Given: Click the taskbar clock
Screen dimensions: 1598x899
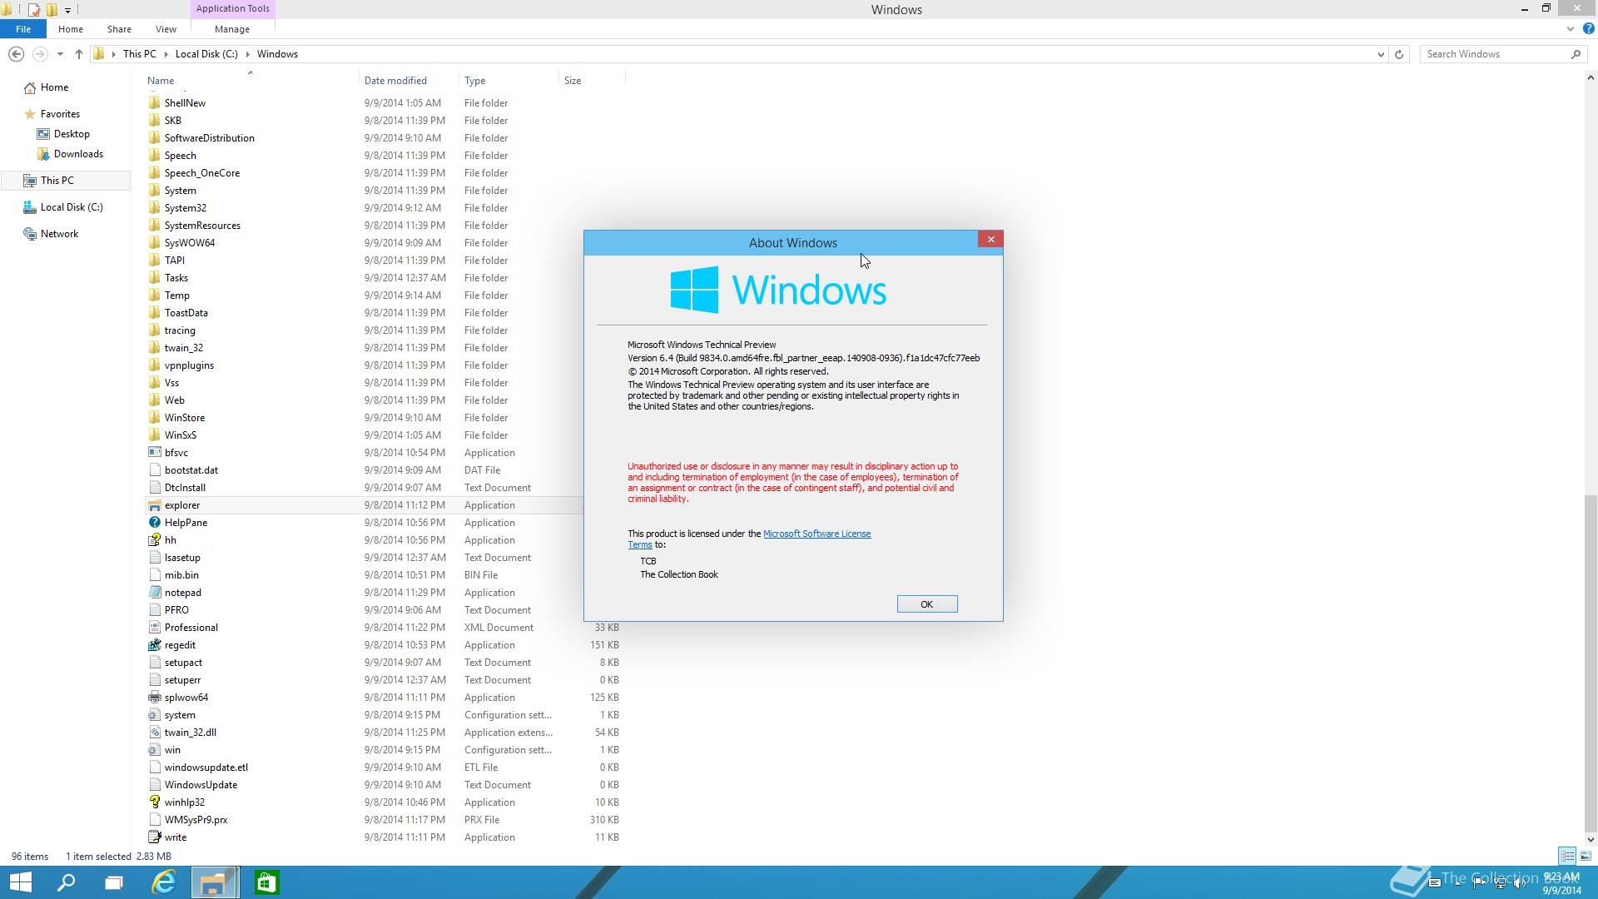Looking at the screenshot, I should click(1561, 883).
